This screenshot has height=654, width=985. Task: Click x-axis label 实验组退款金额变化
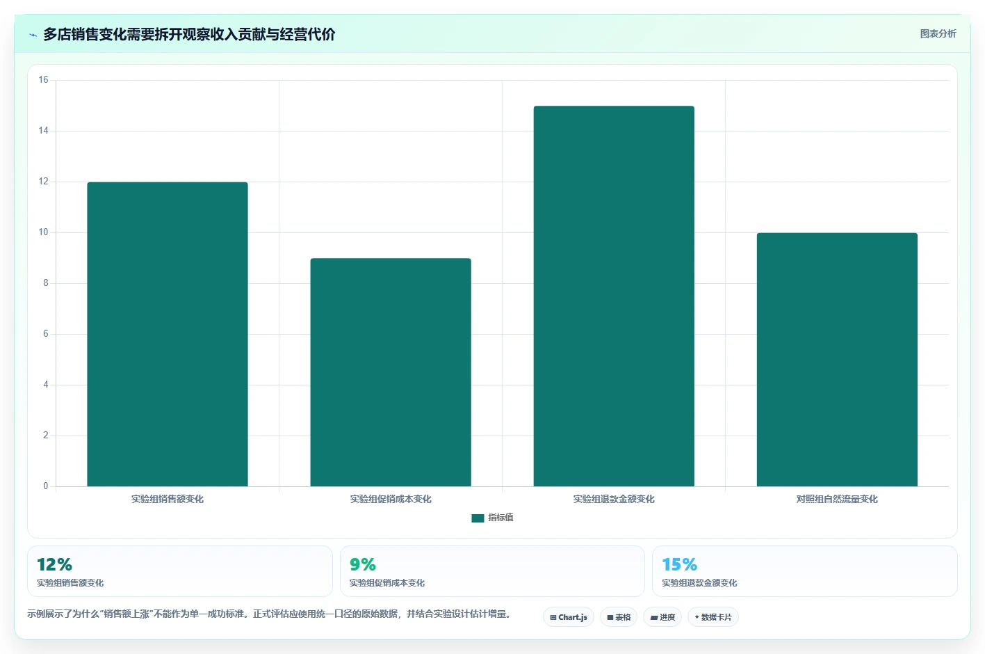[614, 499]
